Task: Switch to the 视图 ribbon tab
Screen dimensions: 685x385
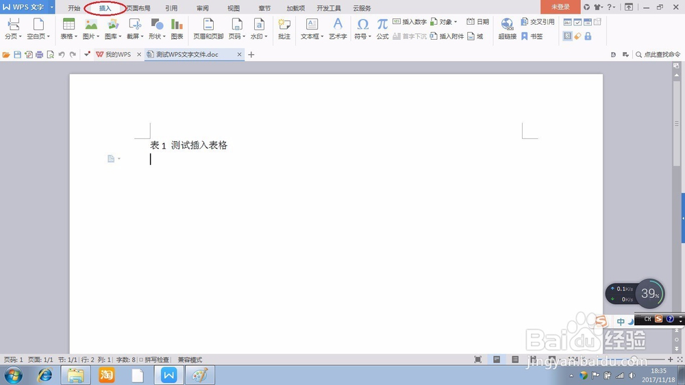Action: click(x=234, y=8)
